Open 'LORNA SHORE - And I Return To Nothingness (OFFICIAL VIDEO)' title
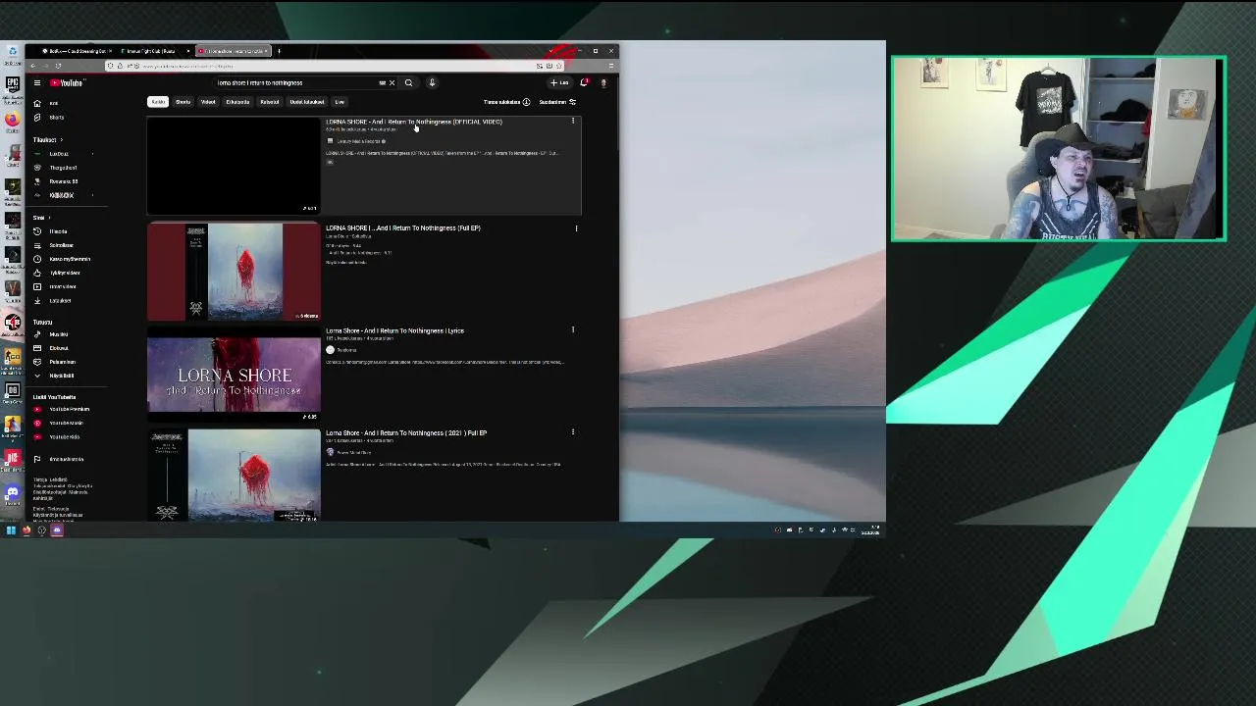 414,122
